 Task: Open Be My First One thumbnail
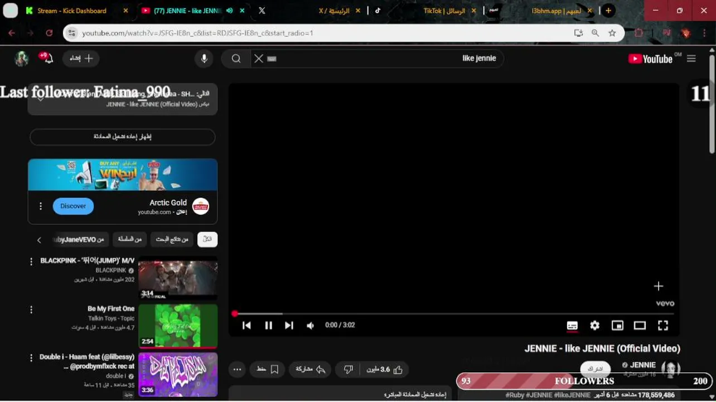(x=178, y=326)
